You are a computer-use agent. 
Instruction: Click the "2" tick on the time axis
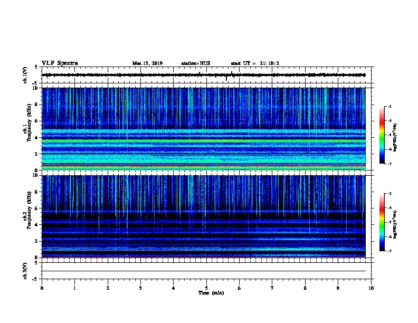108,288
